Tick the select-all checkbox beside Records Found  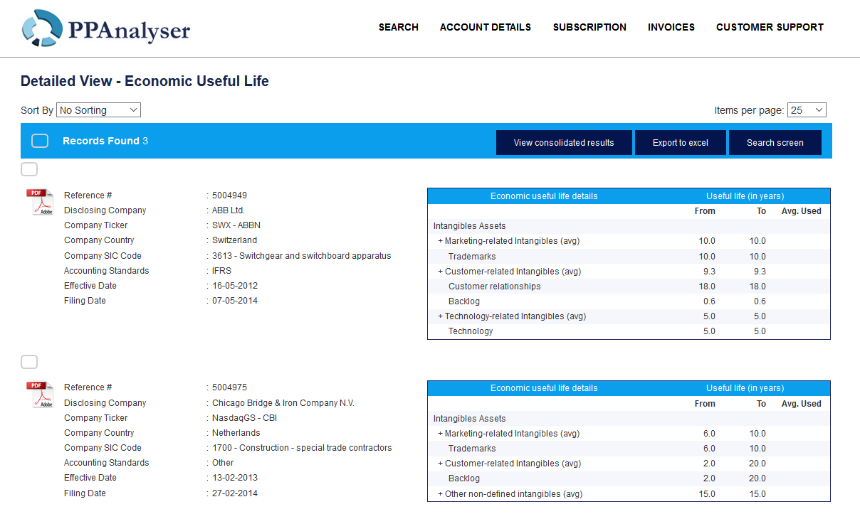point(40,141)
